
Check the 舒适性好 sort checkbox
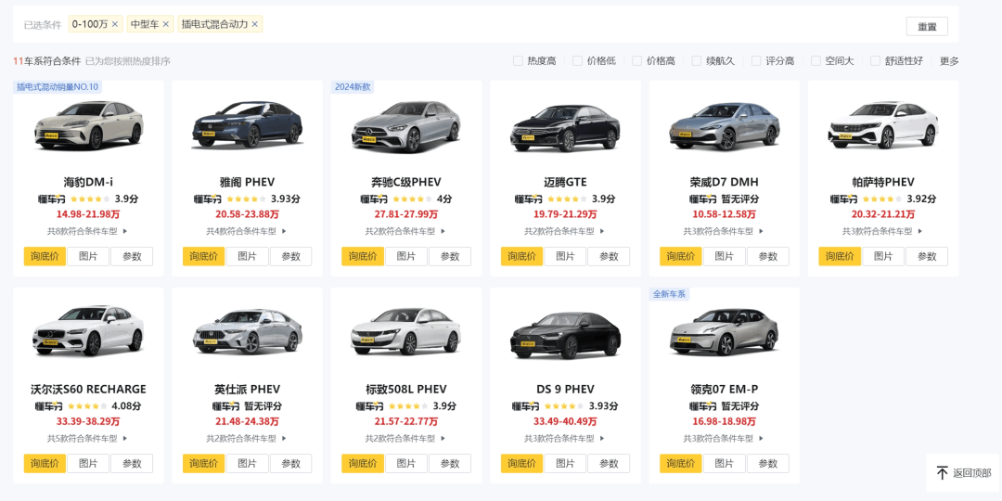point(876,60)
